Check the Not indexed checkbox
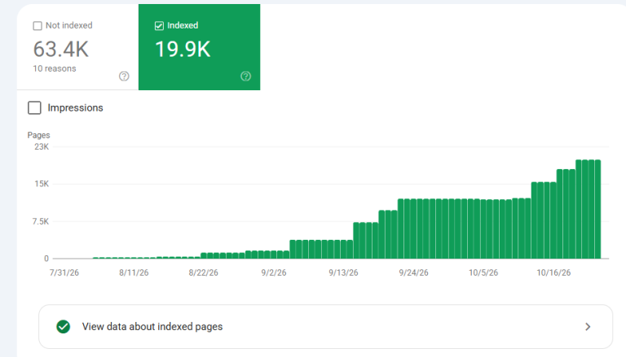Screen dimensions: 626x357 point(37,26)
